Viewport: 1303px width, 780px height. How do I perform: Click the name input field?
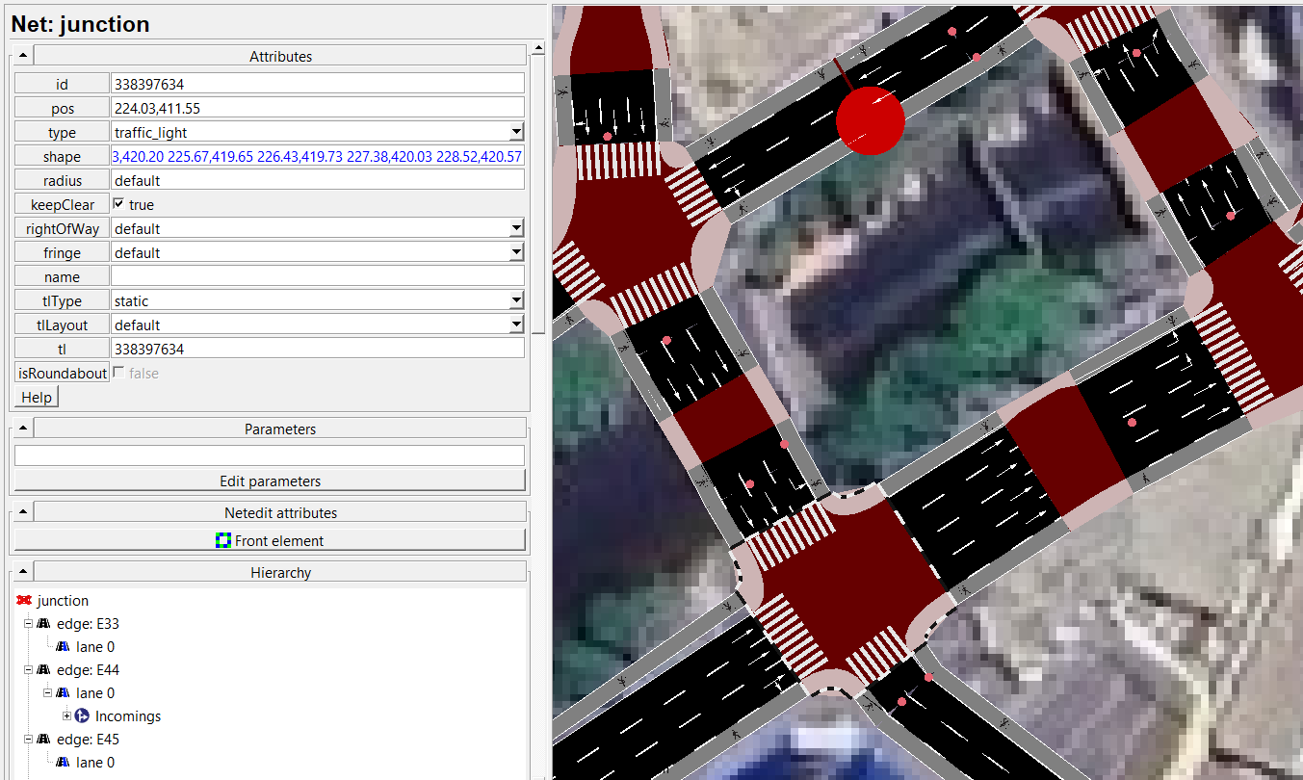[317, 276]
